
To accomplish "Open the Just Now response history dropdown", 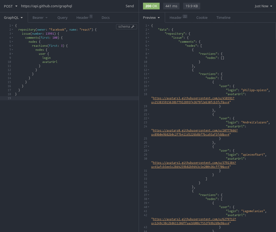I will (x=263, y=6).
